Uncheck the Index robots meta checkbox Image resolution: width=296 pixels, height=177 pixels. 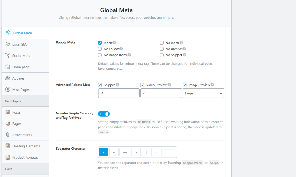(x=100, y=43)
